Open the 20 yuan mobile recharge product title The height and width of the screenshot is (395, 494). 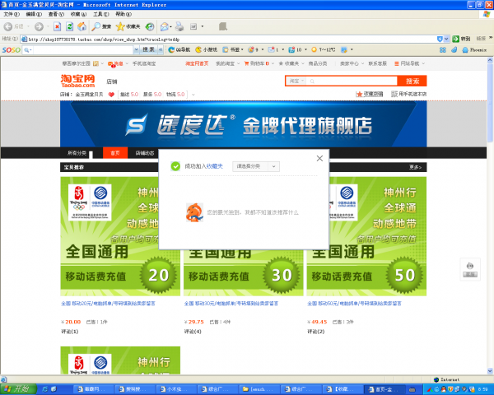point(108,304)
